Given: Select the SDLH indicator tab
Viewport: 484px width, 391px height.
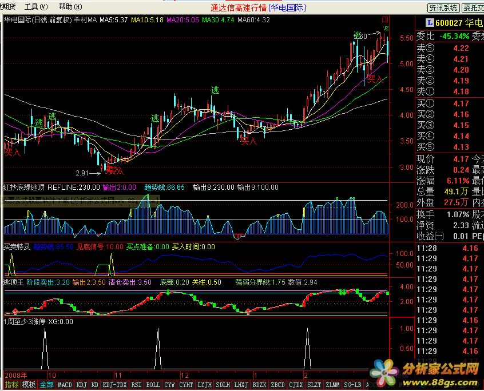Looking at the screenshot, I should coord(223,385).
